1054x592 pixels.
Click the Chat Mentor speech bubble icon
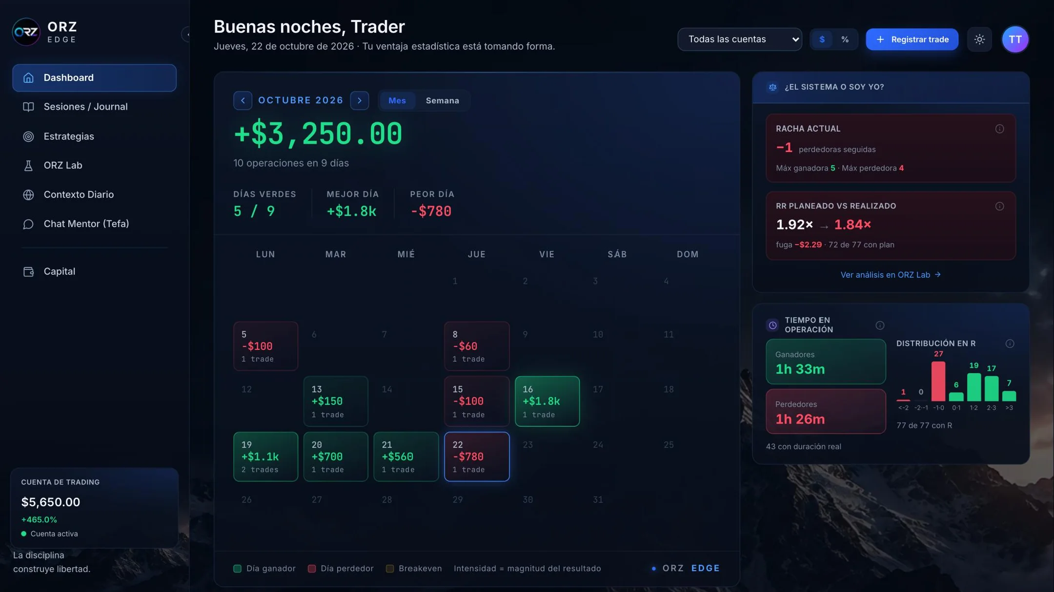point(28,224)
